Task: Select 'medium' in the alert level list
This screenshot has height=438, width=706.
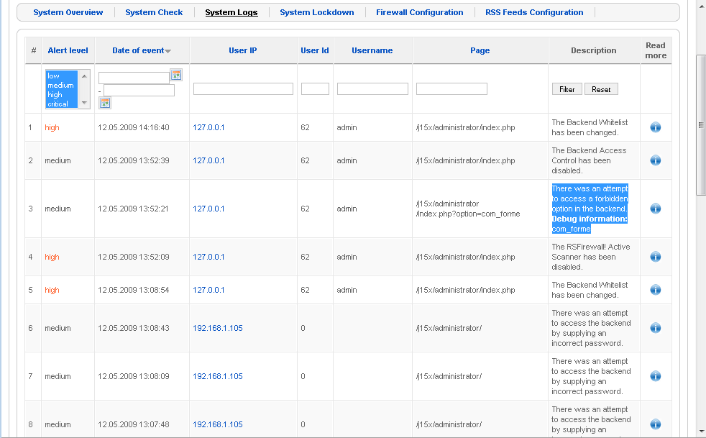Action: (62, 85)
